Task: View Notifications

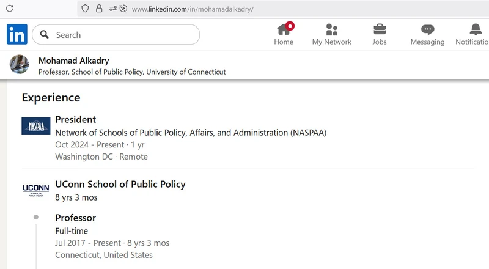Action: click(x=474, y=34)
